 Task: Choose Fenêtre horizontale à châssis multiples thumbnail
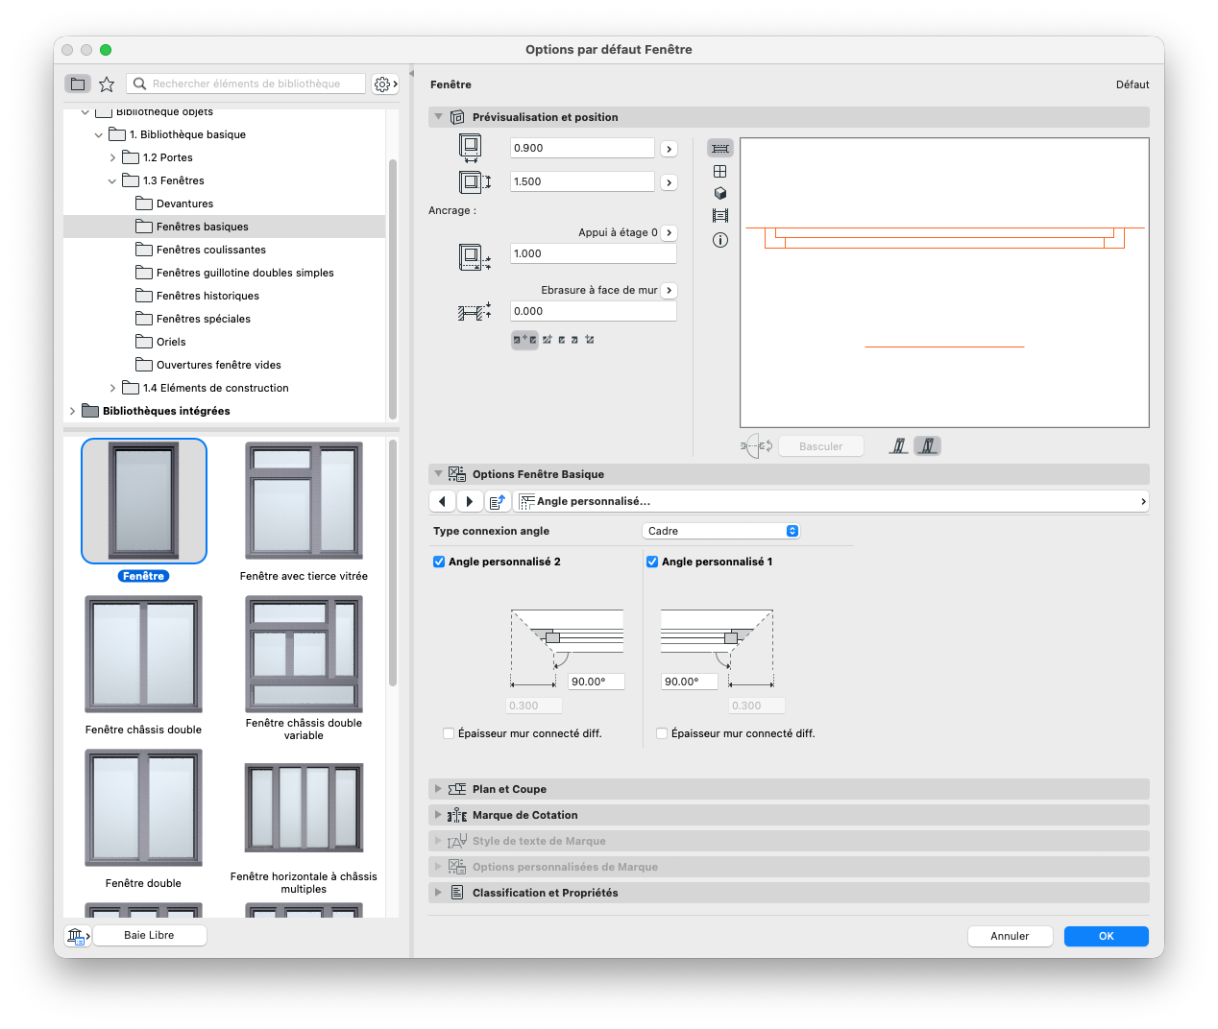coord(304,808)
